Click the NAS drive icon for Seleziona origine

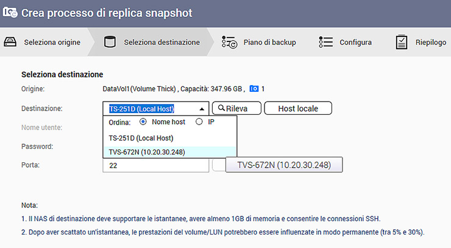pyautogui.click(x=10, y=43)
